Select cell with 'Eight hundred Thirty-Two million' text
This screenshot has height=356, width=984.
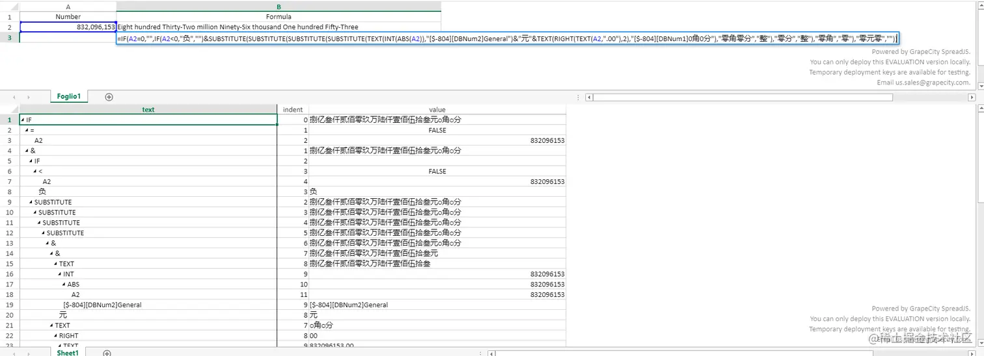tap(279, 27)
